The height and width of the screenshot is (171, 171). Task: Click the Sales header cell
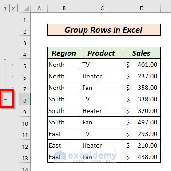coord(142,53)
